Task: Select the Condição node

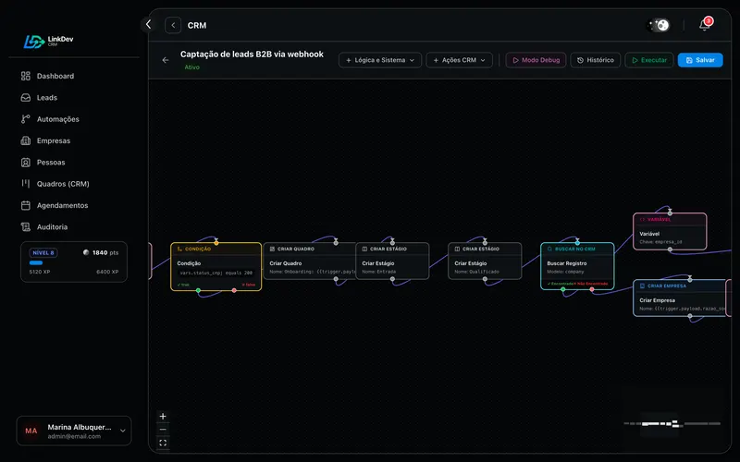Action: [x=216, y=266]
